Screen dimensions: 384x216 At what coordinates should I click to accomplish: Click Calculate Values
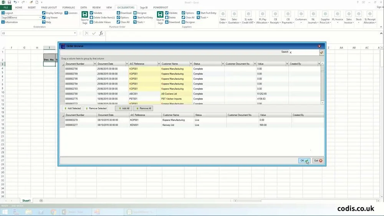pos(100,22)
